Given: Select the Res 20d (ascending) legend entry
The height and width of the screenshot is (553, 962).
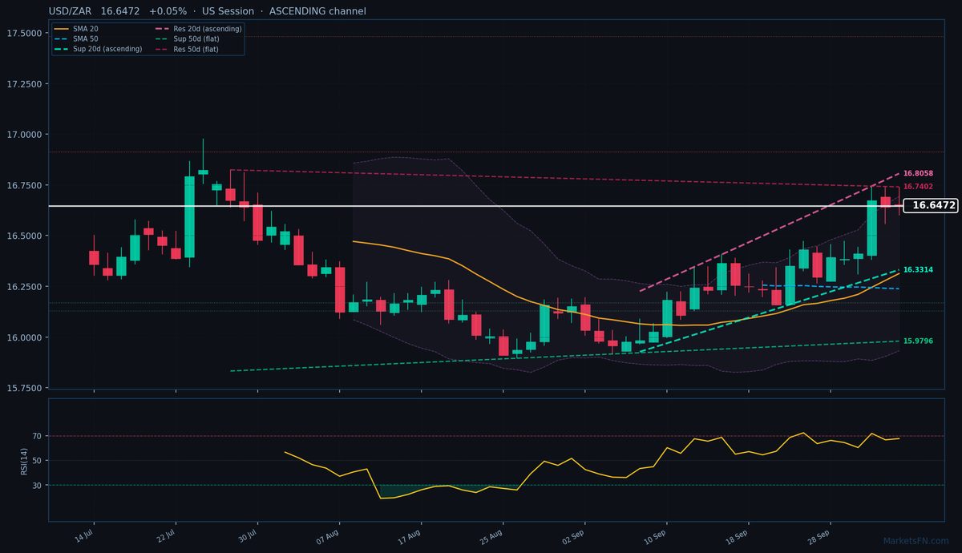Looking at the screenshot, I should coord(197,29).
